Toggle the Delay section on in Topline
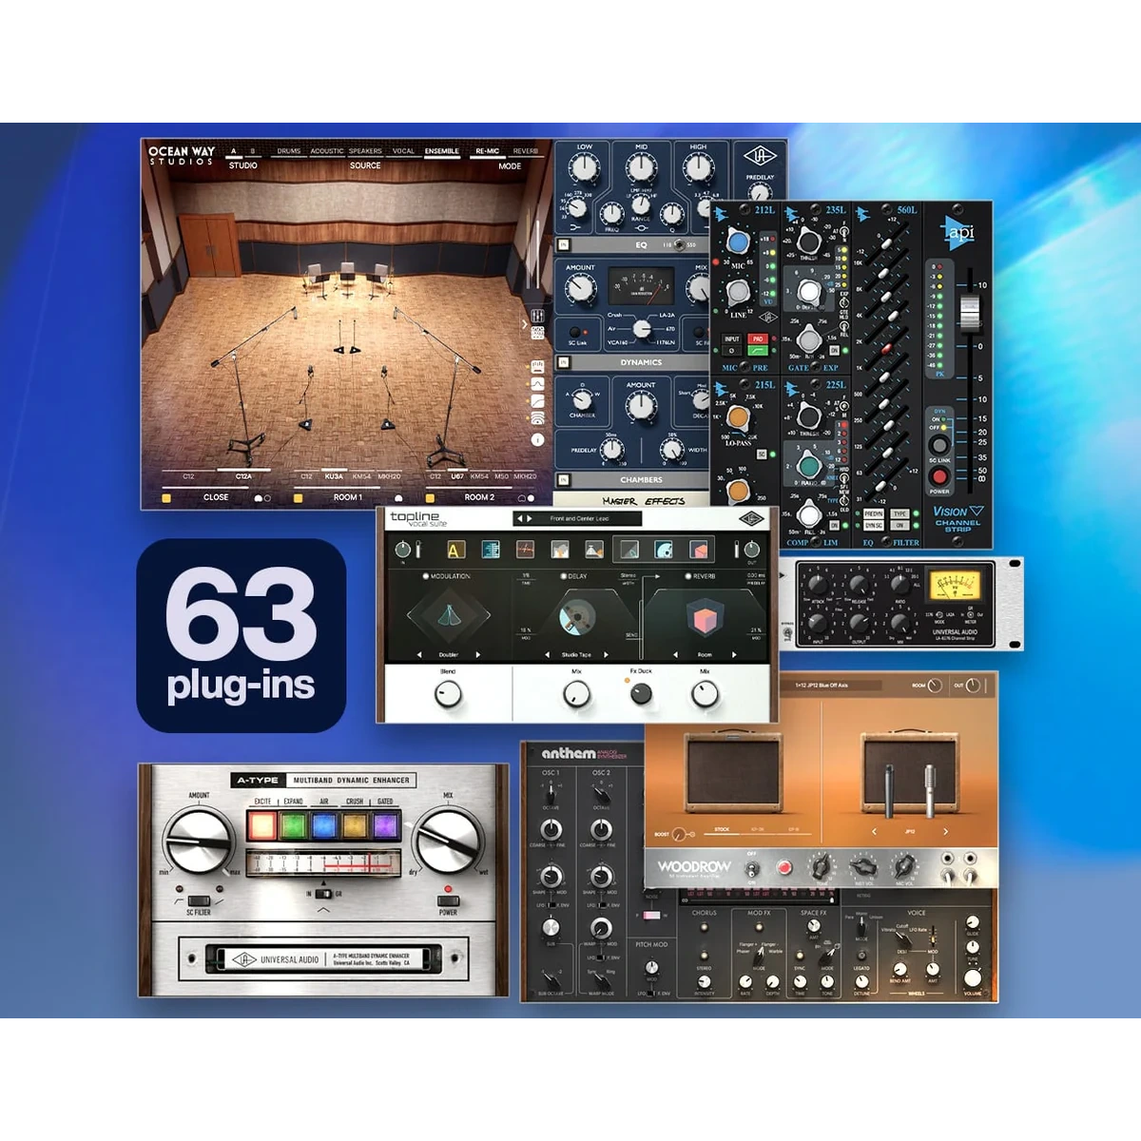This screenshot has width=1141, height=1141. pyautogui.click(x=563, y=576)
